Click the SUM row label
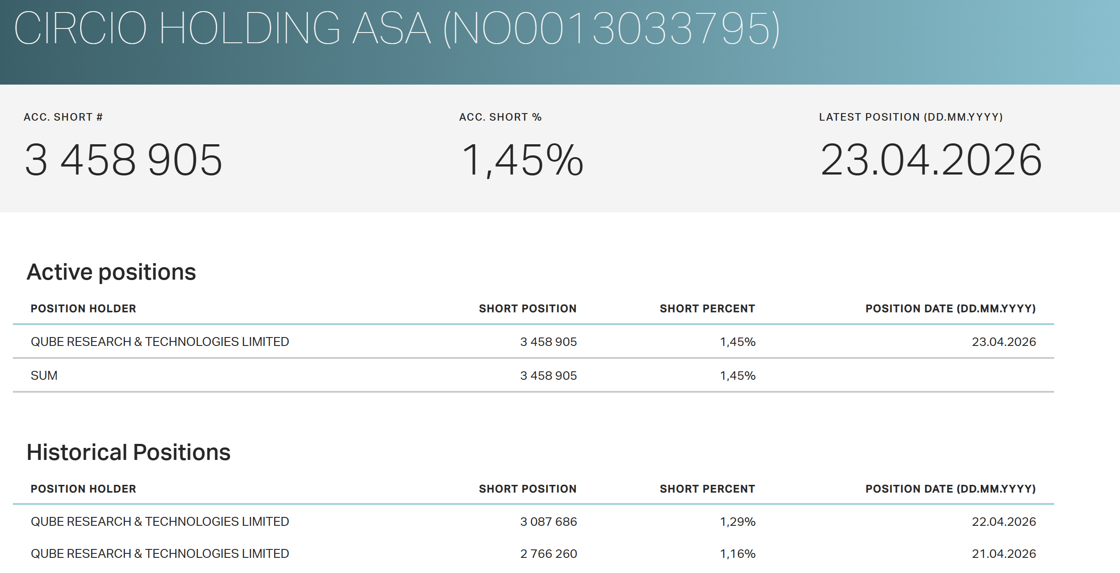1120x573 pixels. [x=44, y=375]
